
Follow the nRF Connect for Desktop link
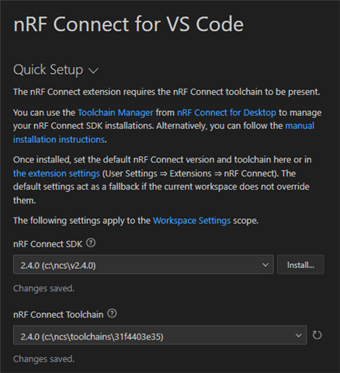[227, 113]
